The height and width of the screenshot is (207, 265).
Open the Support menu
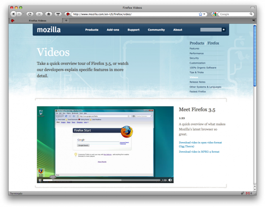(133, 30)
